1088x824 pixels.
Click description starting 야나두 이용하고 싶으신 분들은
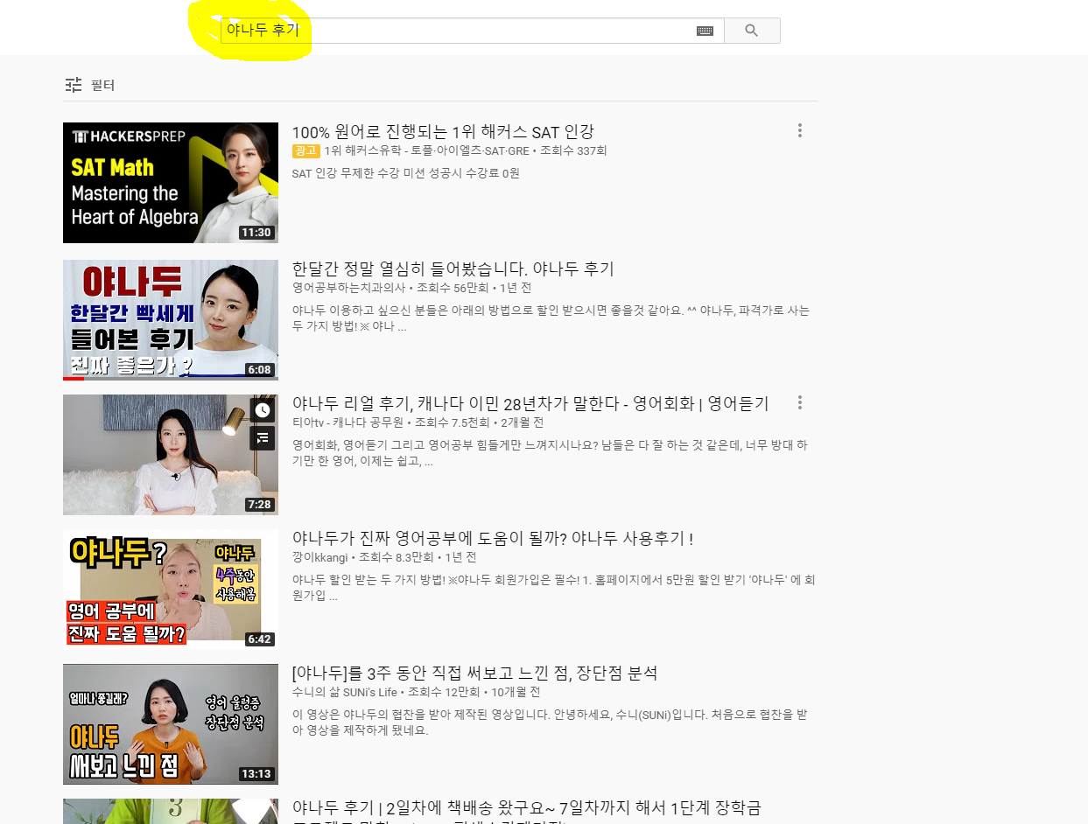[551, 318]
